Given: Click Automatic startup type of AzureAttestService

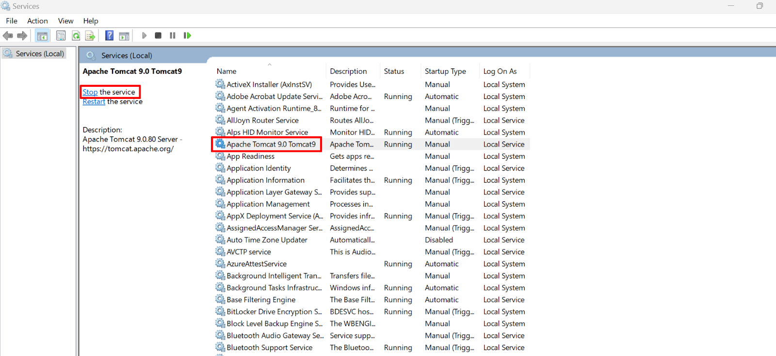Looking at the screenshot, I should click(442, 263).
